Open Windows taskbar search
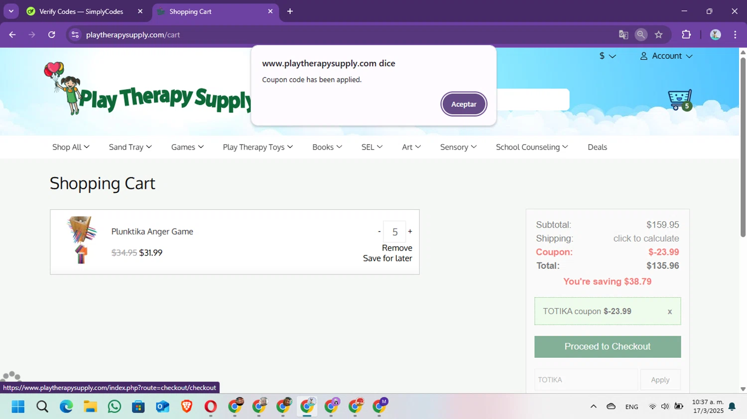Image resolution: width=747 pixels, height=419 pixels. [x=42, y=407]
